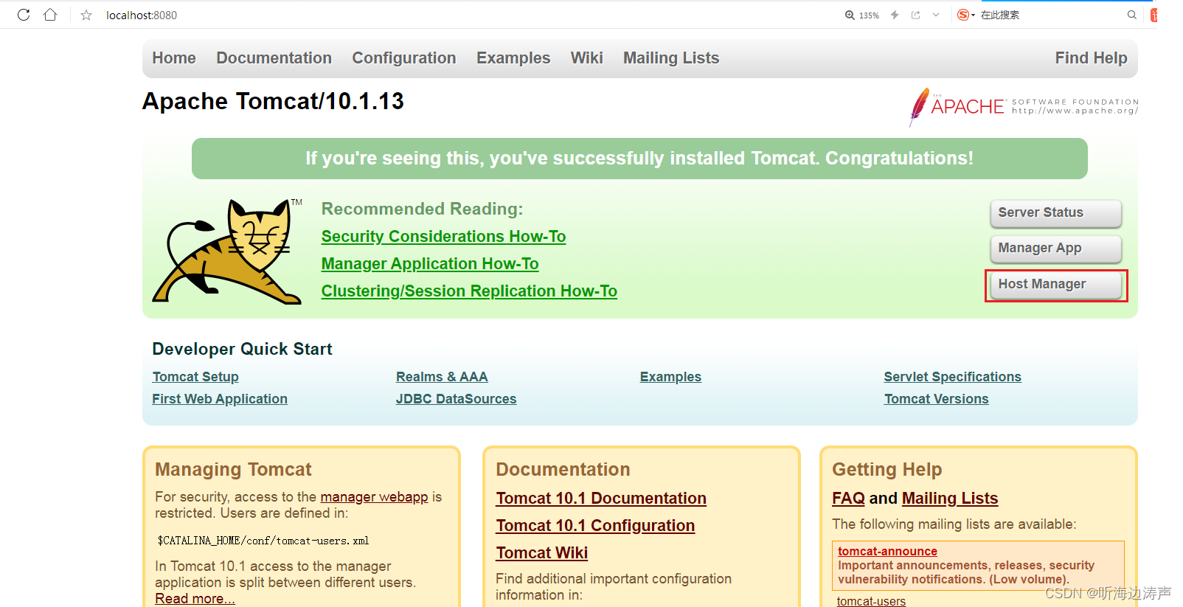
Task: Click the $CATALINA_HOME/conf/tomcat-users.xml path text
Action: (x=263, y=541)
